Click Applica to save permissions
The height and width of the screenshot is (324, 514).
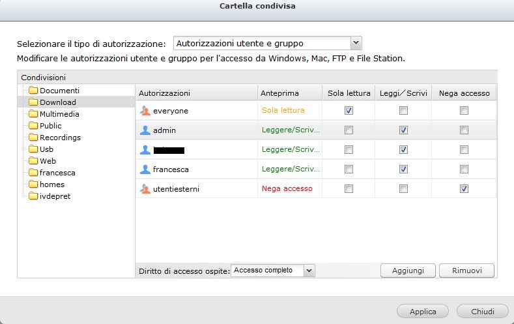click(423, 312)
